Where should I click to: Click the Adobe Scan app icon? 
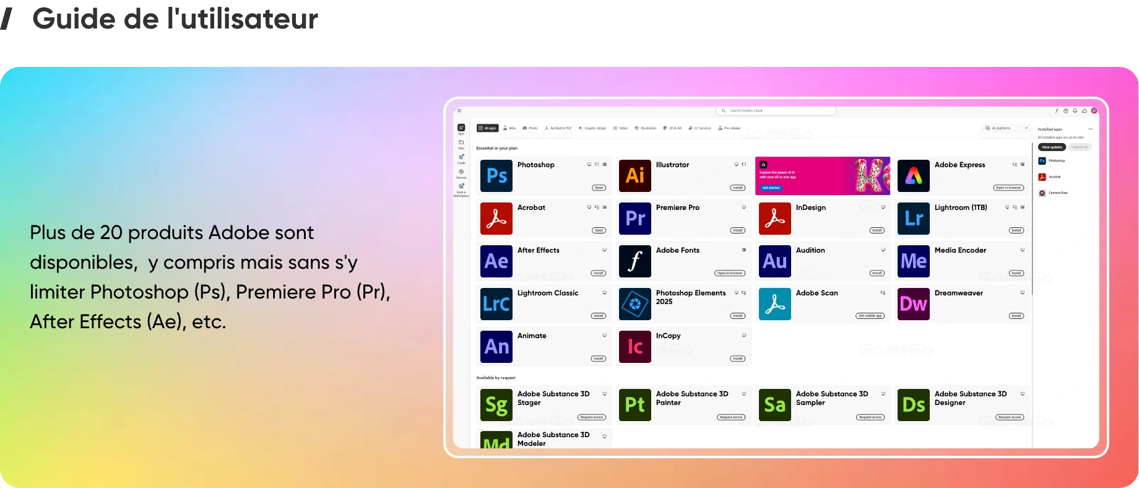pos(775,304)
